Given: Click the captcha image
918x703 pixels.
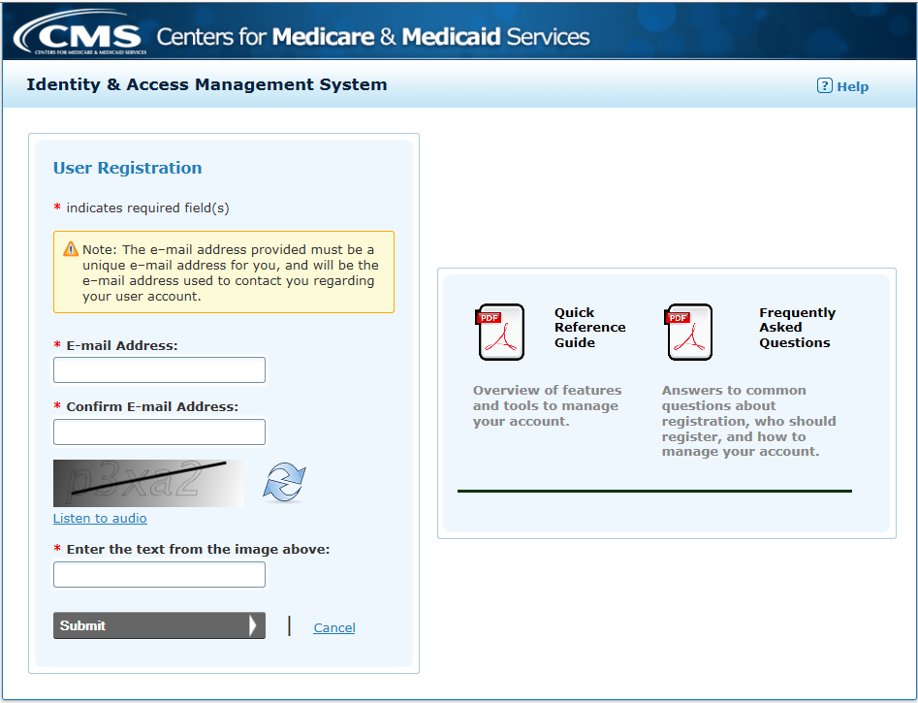Looking at the screenshot, I should (x=148, y=483).
